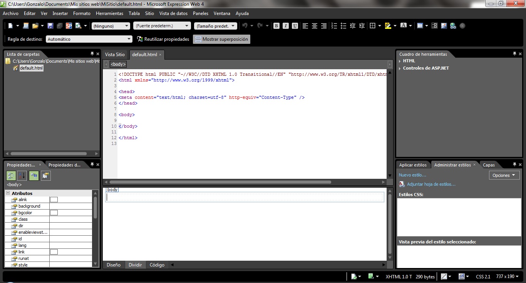
Task: Click the Insert Hyperlink globe icon
Action: coord(453,26)
